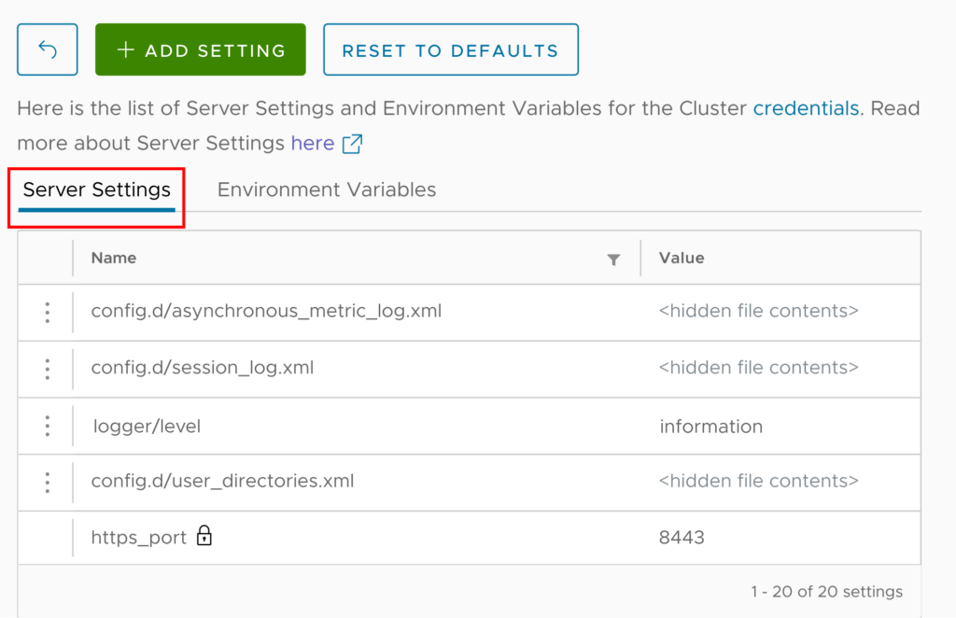The height and width of the screenshot is (618, 956).
Task: Select the Server Settings tab
Action: (x=96, y=190)
